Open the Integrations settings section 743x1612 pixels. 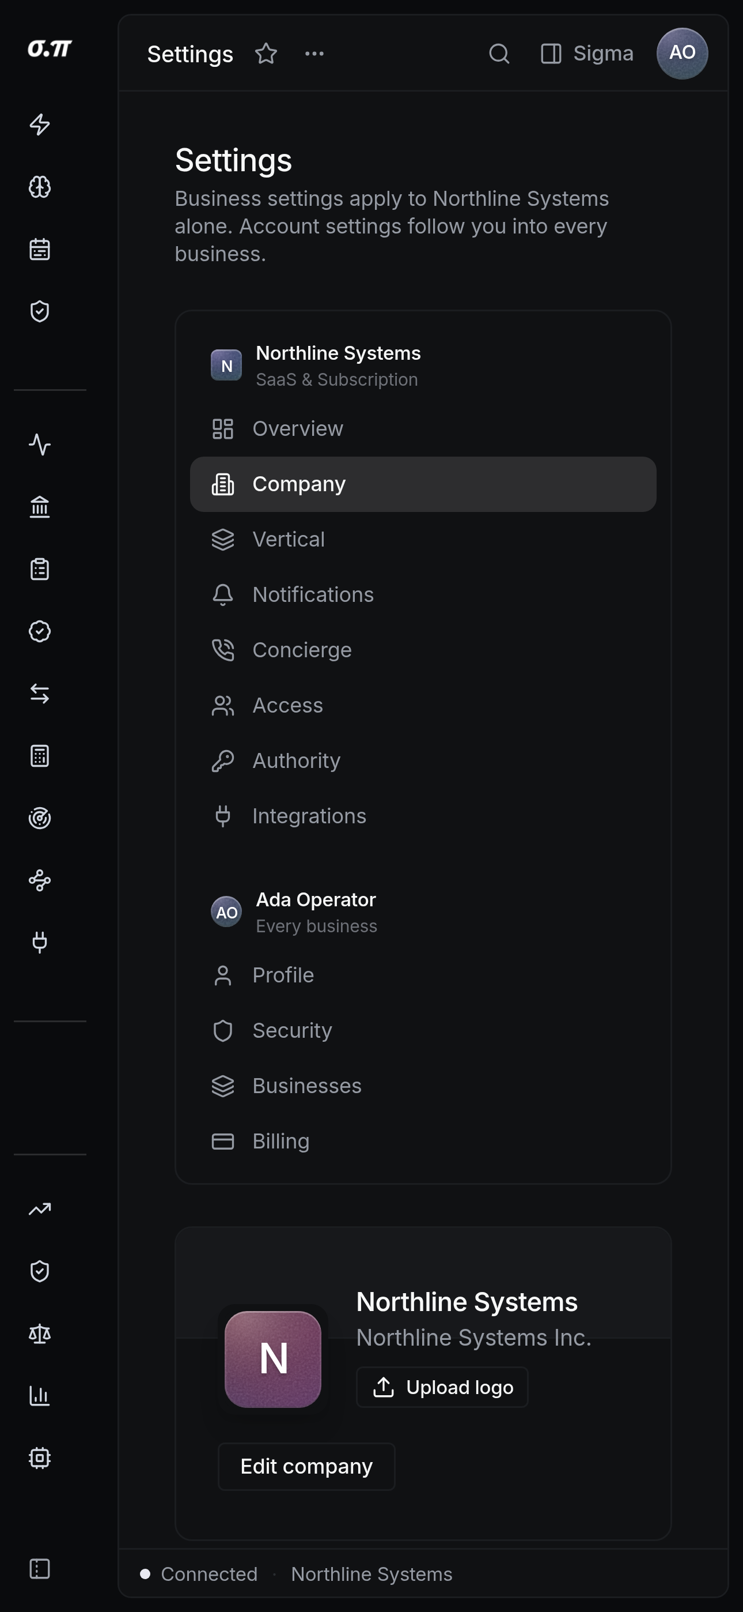(423, 816)
